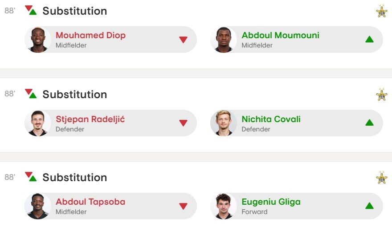Select the Abdoul Tapsoba name text
Screen dimensions: 392x230
(x=90, y=202)
